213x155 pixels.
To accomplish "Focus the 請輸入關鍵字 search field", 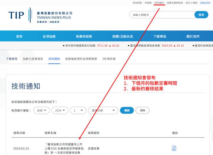I will point(162,15).
